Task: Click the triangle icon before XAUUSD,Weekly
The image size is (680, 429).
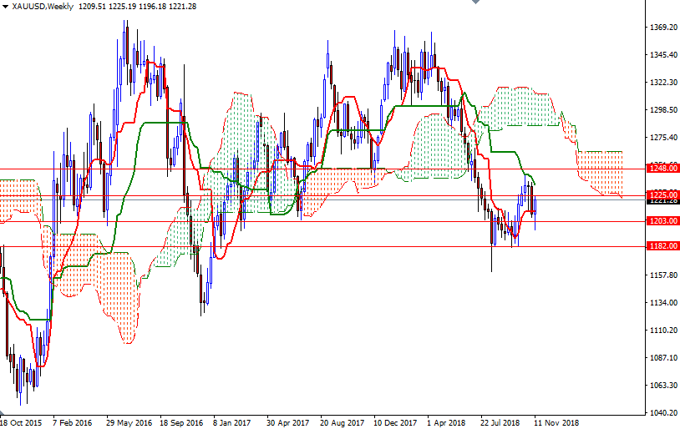Action: [5, 7]
